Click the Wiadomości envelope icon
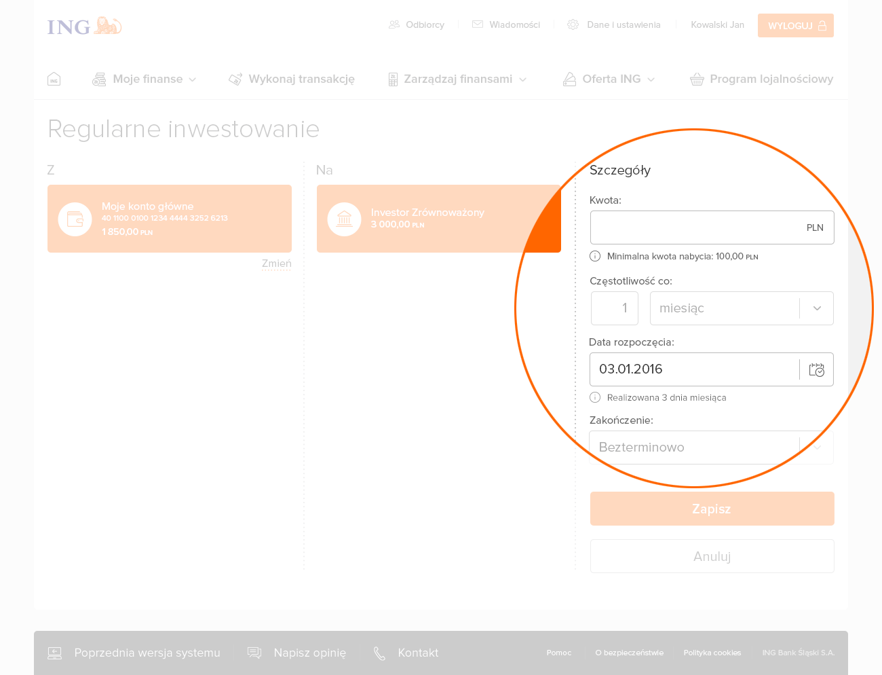The image size is (882, 675). coord(478,24)
